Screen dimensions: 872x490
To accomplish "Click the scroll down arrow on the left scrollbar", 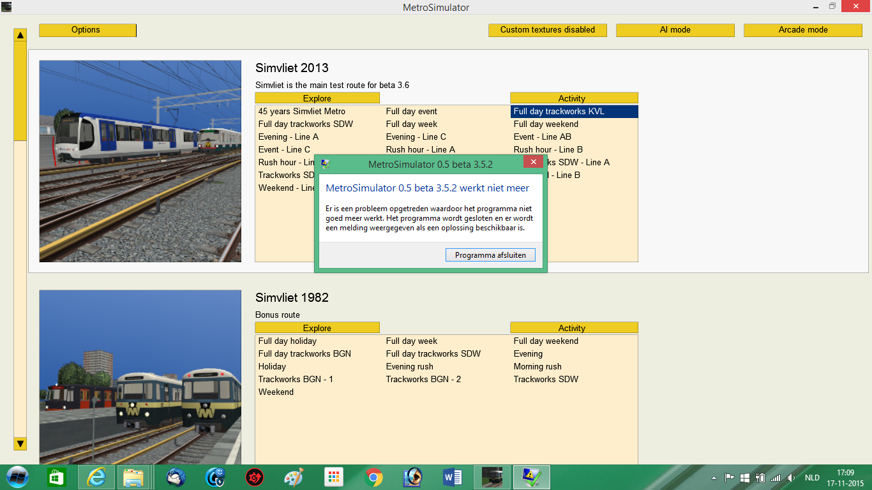I will click(x=20, y=443).
